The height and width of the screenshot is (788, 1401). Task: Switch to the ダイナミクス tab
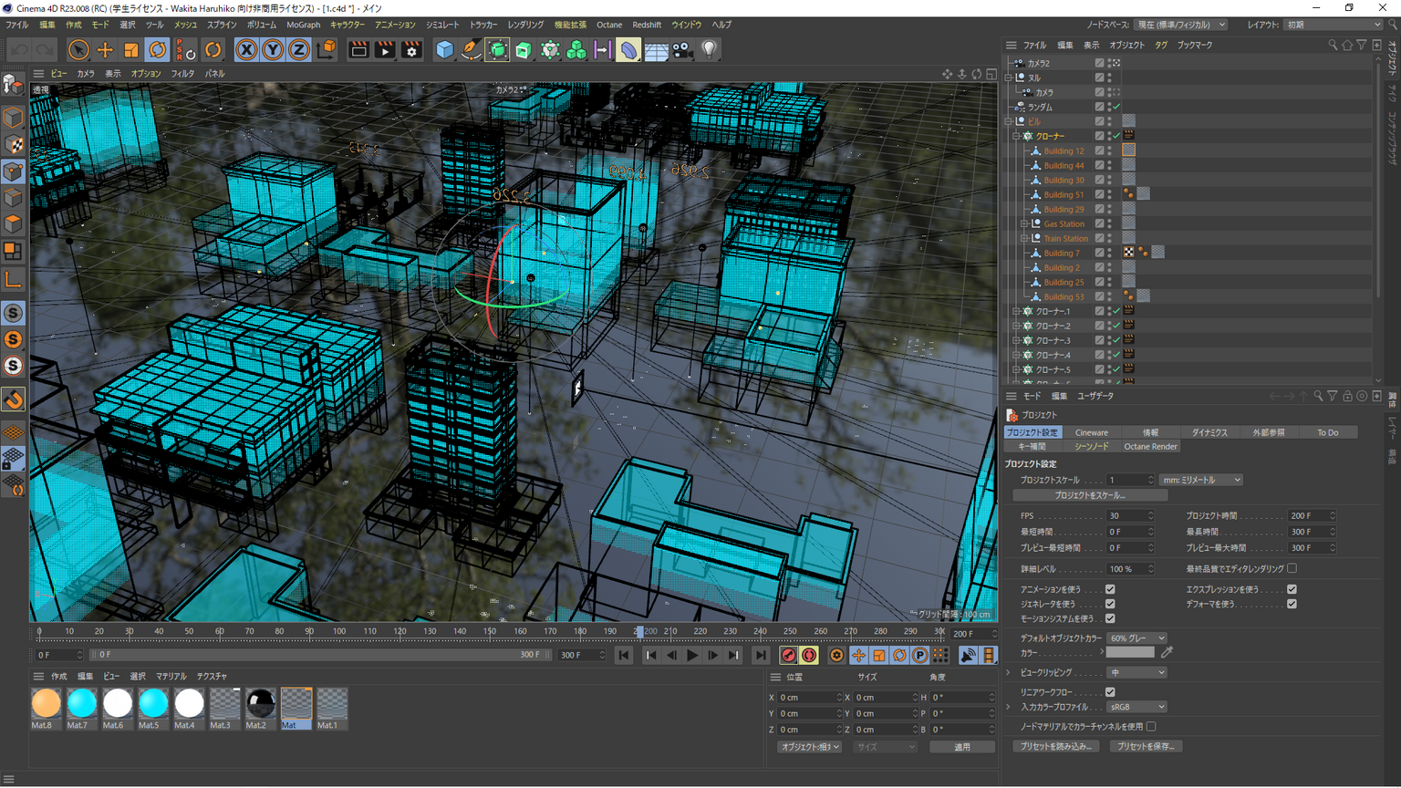[1209, 432]
